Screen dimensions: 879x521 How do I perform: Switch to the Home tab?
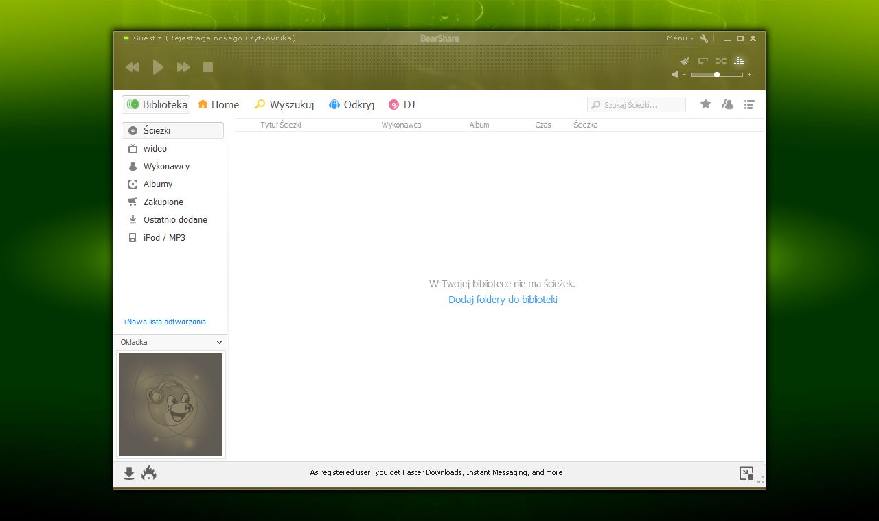pos(218,104)
